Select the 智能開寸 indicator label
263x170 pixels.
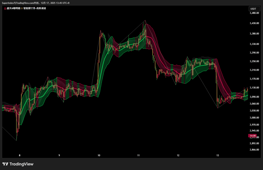pyautogui.click(x=28, y=8)
